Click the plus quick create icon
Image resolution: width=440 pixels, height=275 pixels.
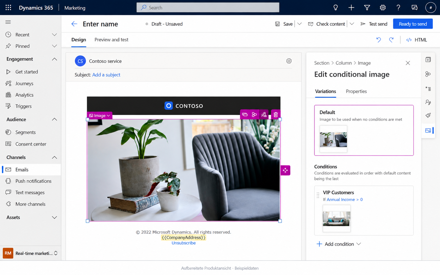[x=351, y=7]
